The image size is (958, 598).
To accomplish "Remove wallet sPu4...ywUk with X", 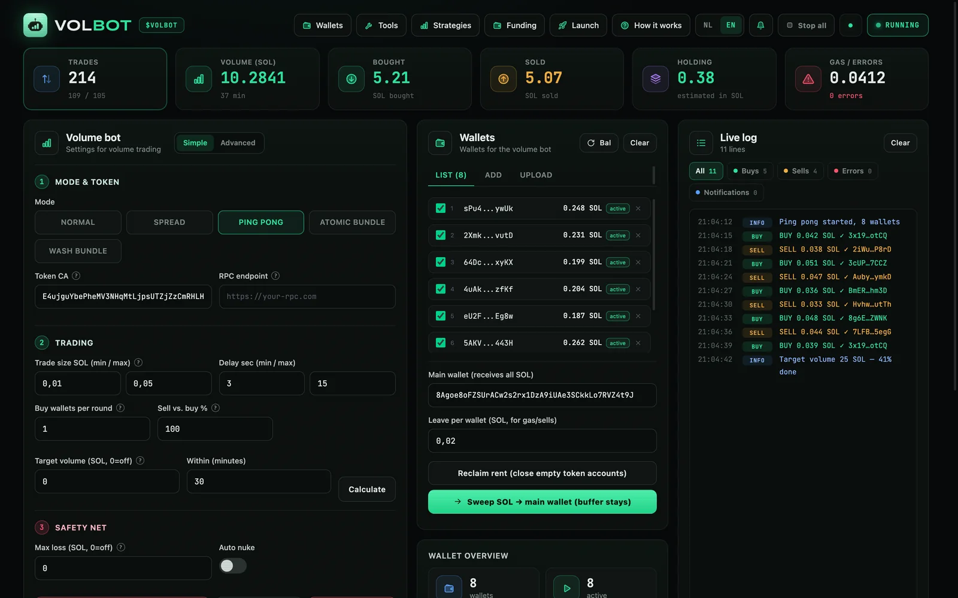I will (x=638, y=209).
